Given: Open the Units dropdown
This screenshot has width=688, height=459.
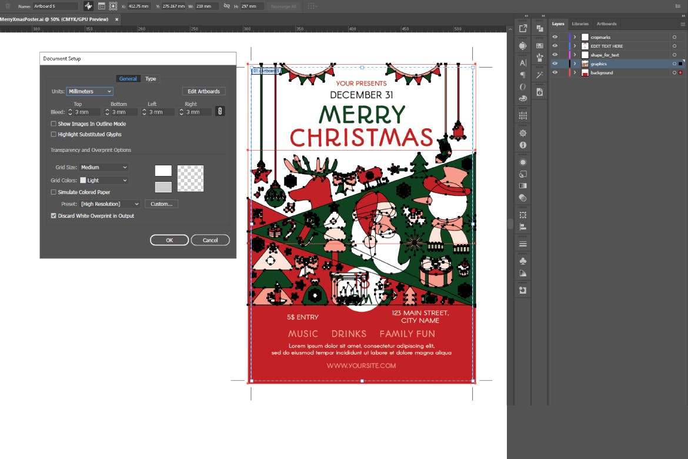Looking at the screenshot, I should coord(89,92).
